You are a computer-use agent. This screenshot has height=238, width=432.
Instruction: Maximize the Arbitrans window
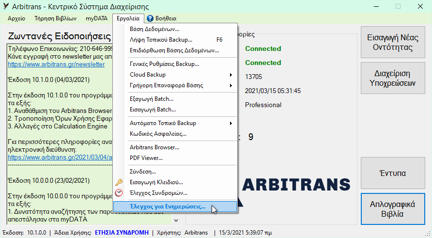[398, 6]
